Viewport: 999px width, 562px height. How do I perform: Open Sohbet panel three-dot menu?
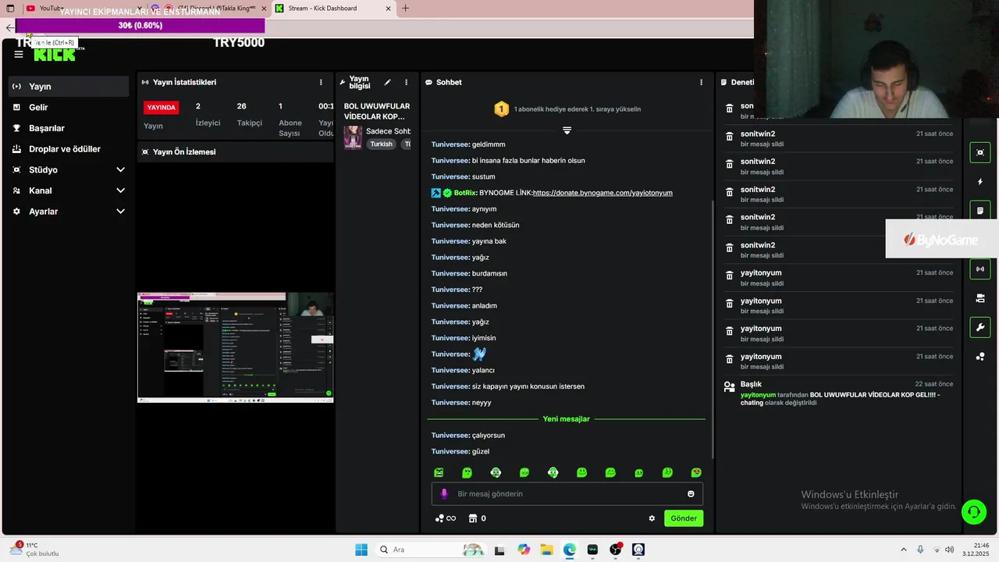click(701, 82)
